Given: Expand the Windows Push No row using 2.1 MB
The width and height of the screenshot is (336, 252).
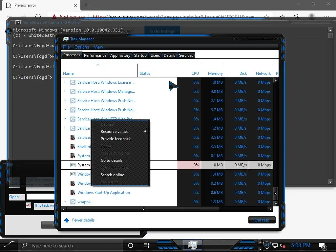Looking at the screenshot, I should (x=65, y=100).
